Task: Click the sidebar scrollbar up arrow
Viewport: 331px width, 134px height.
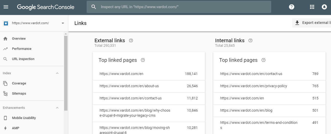Action: (66, 34)
